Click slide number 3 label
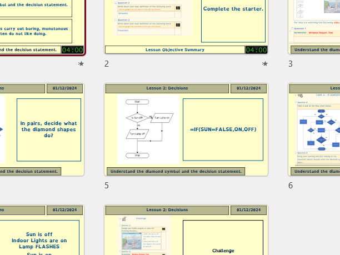This screenshot has height=255, width=340. tap(291, 64)
